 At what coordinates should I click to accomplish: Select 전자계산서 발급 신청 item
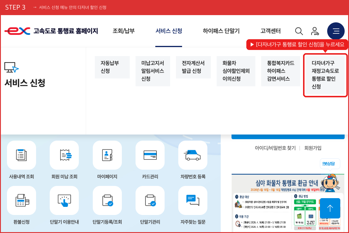tap(193, 67)
